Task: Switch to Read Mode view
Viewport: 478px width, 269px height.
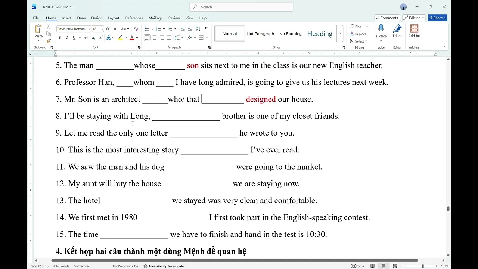Action: tap(372, 266)
